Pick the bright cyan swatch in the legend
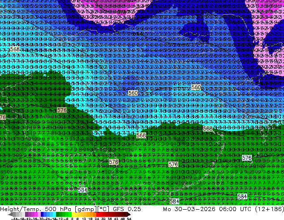The image size is (284, 220). 55,215
